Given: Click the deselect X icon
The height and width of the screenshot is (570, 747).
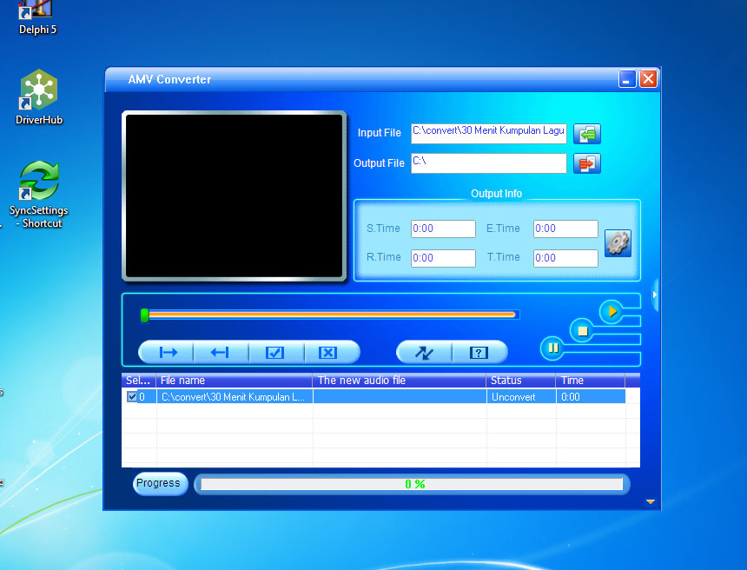Looking at the screenshot, I should [327, 352].
